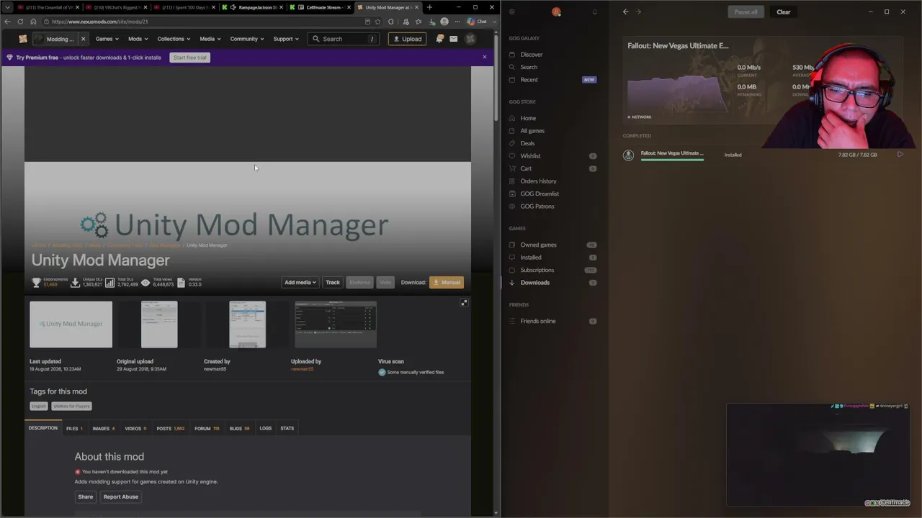The image size is (922, 518).
Task: Open uploader newman55 profile link
Action: click(302, 369)
